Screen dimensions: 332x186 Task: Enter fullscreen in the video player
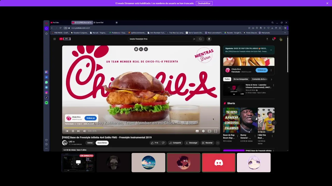[216, 131]
